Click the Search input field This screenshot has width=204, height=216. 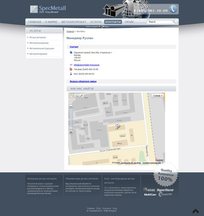(160, 22)
